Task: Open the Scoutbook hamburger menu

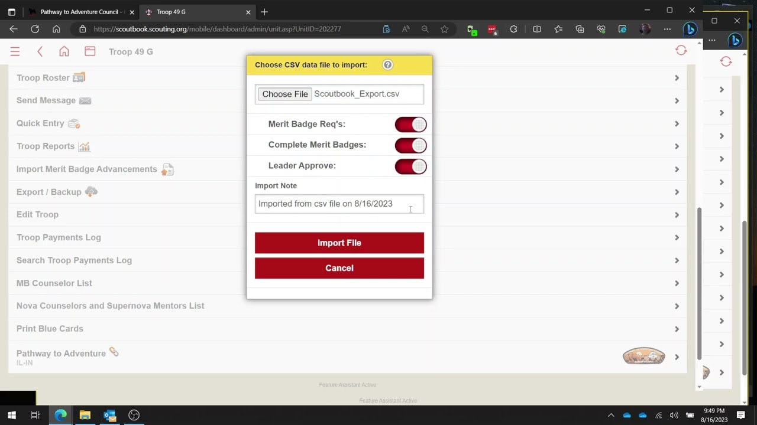Action: pyautogui.click(x=15, y=52)
